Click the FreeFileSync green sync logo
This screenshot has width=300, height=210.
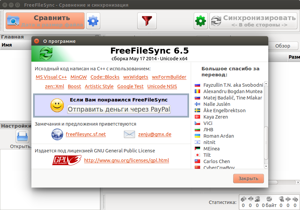[46, 54]
